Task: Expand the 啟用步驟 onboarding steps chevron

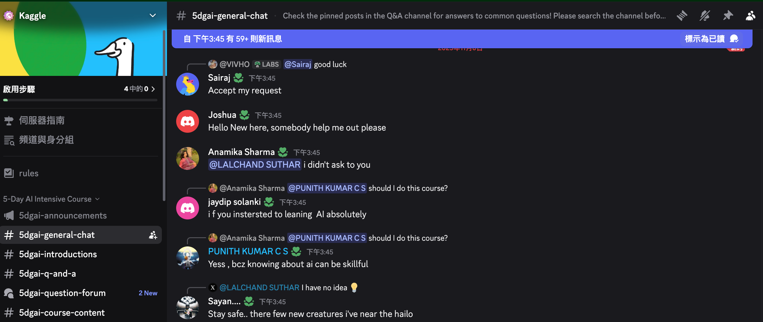Action: tap(153, 89)
